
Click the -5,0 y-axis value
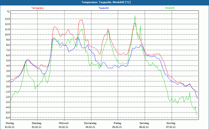tap(8, 113)
